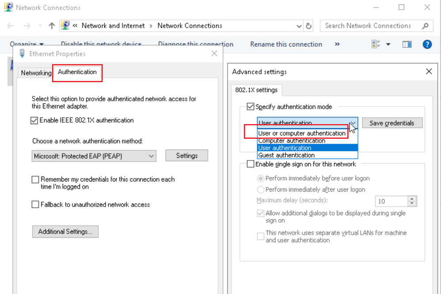Collapse the authentication mode dropdown arrow
Screen dimensions: 441x294
pyautogui.click(x=353, y=123)
